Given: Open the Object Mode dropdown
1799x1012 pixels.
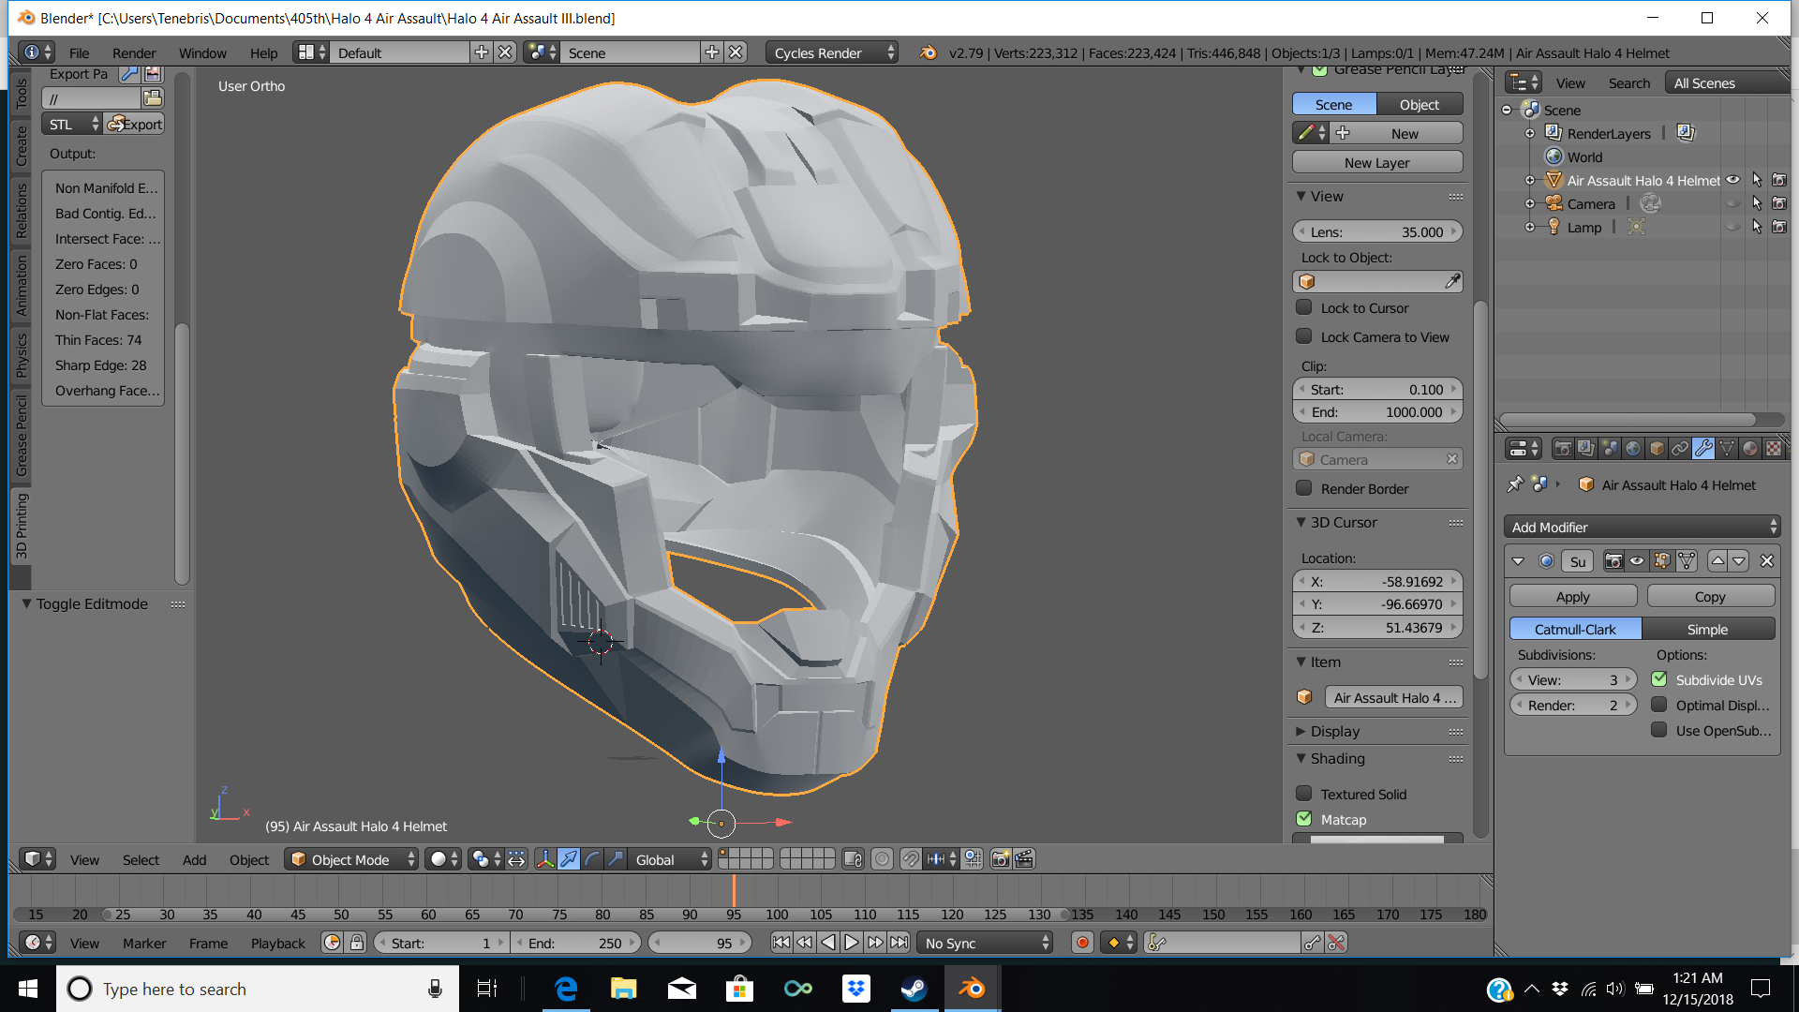Looking at the screenshot, I should point(351,859).
